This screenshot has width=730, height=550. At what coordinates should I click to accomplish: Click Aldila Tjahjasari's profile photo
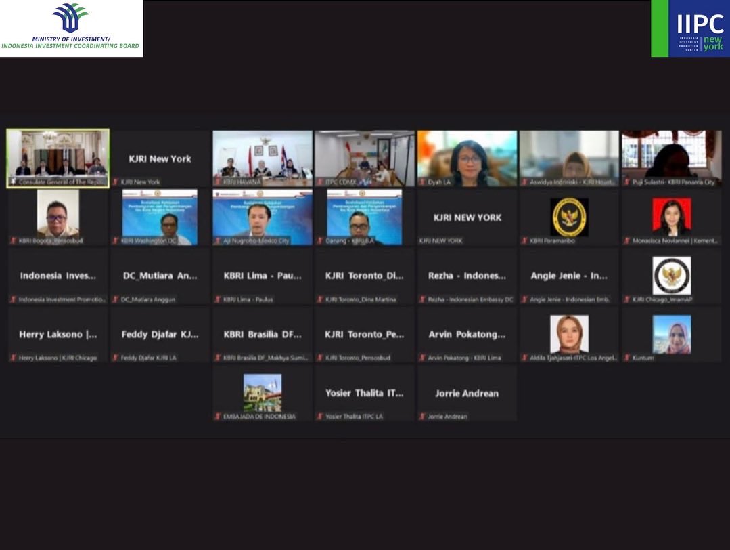tap(569, 334)
